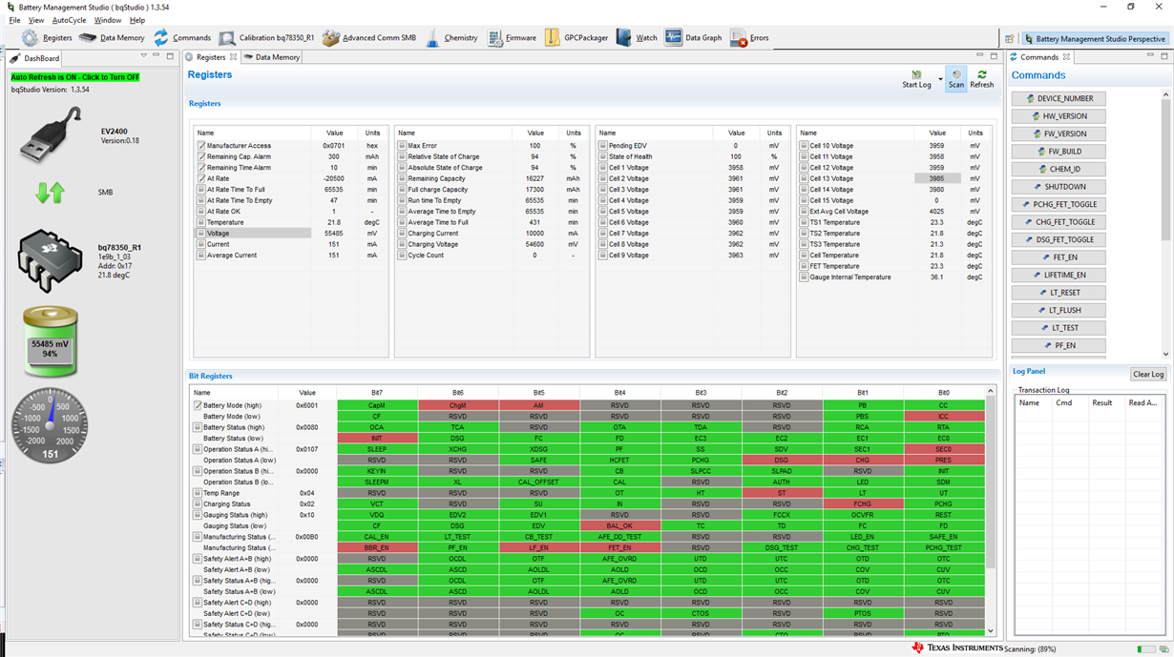The width and height of the screenshot is (1174, 657).
Task: Open the View menu
Action: tap(36, 20)
